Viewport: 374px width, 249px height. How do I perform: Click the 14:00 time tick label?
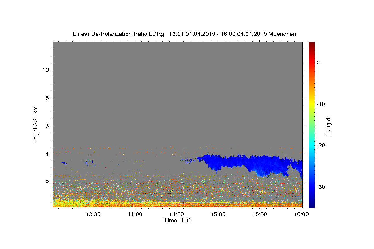coord(135,214)
